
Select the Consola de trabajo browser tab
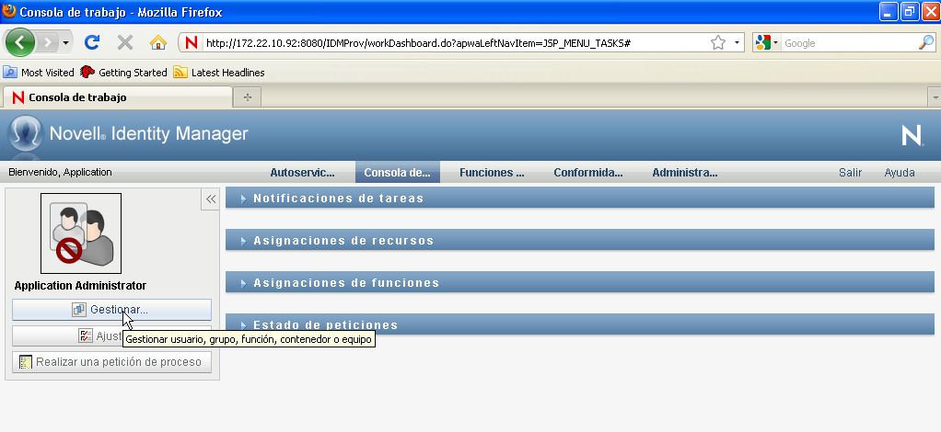tap(117, 97)
